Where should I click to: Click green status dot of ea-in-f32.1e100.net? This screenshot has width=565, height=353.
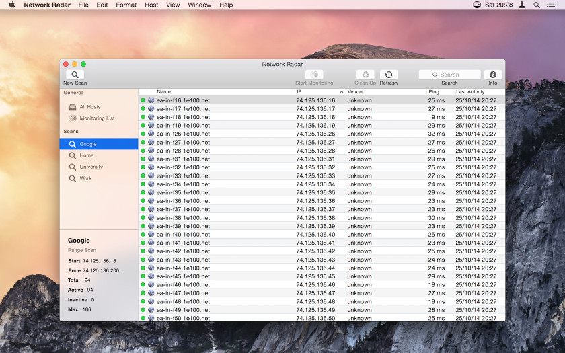tap(143, 167)
